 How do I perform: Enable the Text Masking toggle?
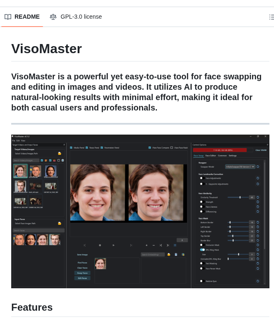pos(202,263)
